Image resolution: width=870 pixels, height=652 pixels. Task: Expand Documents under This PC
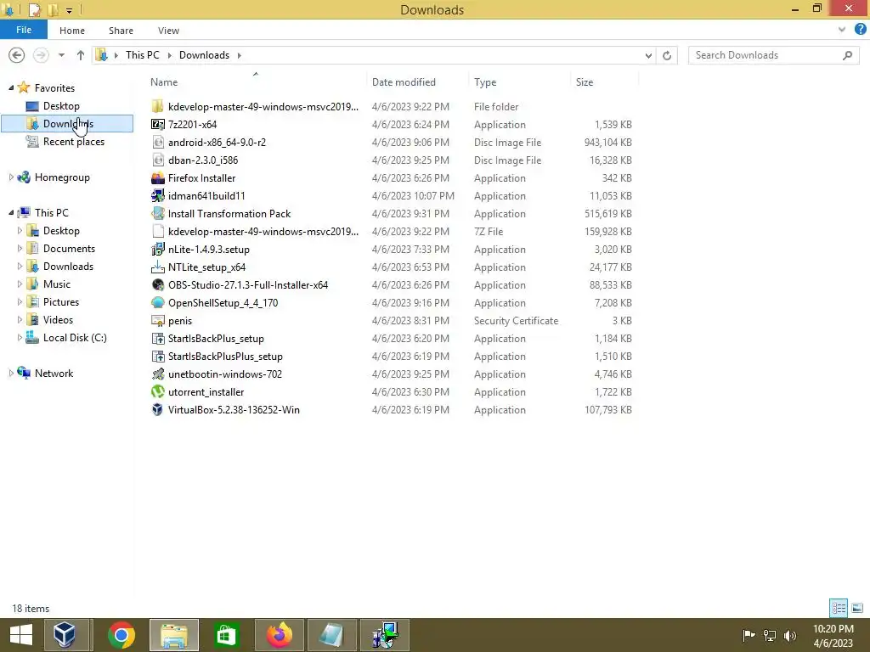20,249
